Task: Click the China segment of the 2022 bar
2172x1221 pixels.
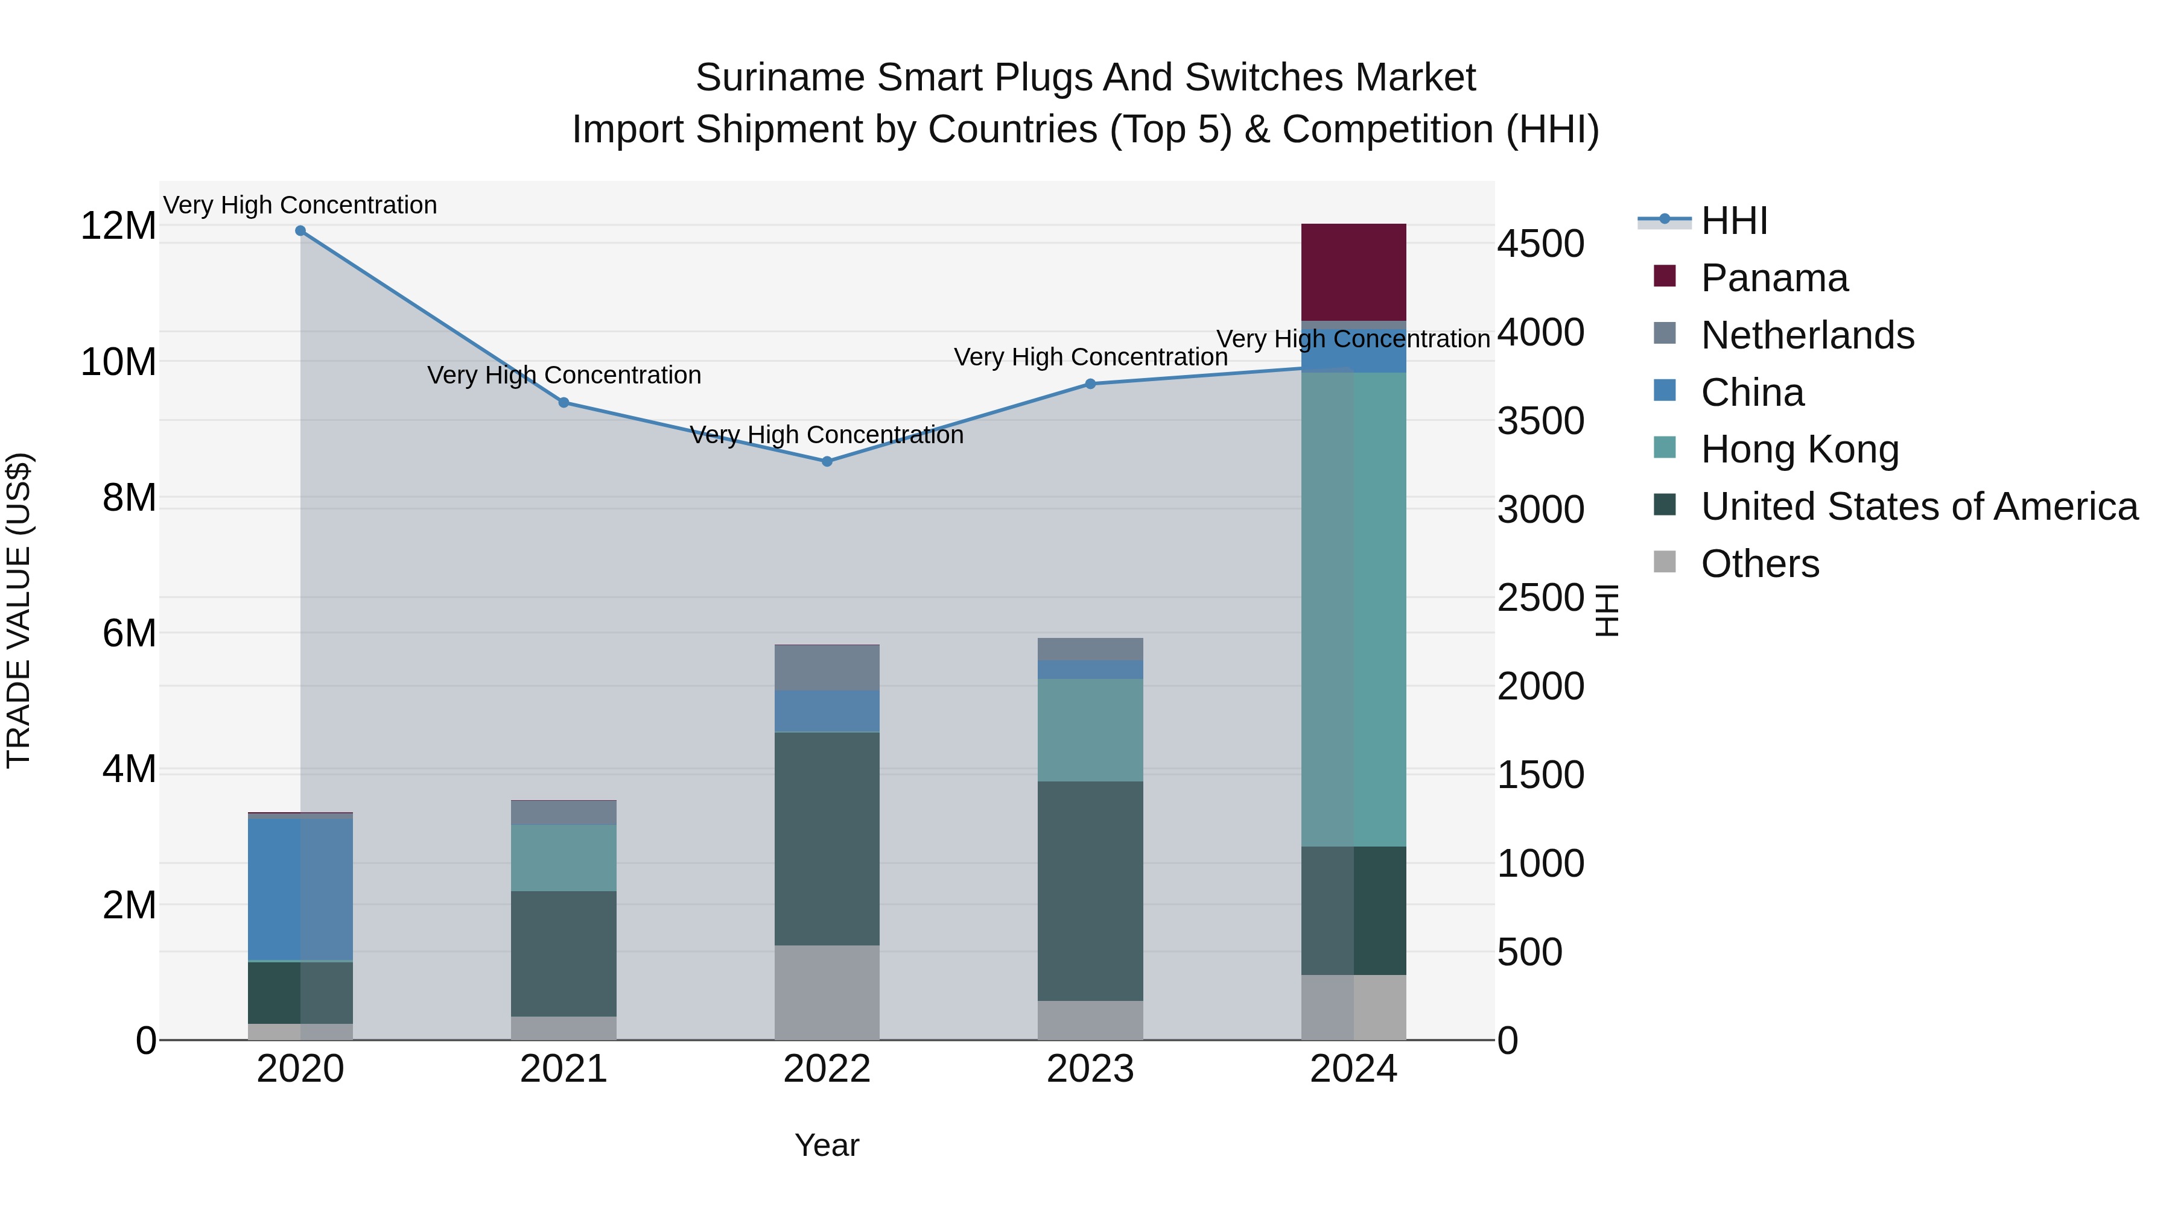Action: click(x=827, y=712)
